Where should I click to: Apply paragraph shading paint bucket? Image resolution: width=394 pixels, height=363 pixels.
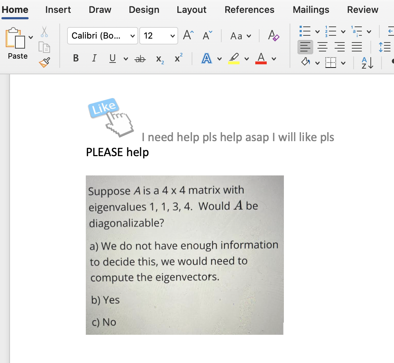[x=306, y=62]
